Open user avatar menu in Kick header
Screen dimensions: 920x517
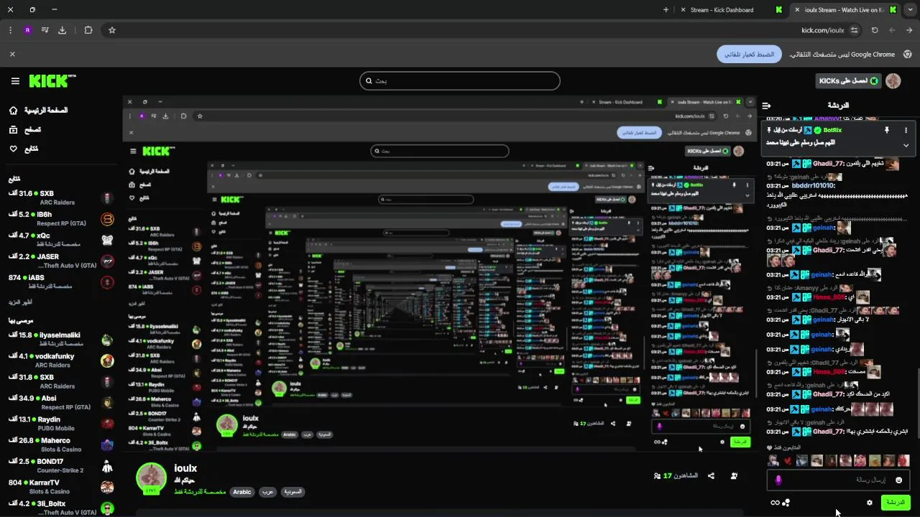[x=893, y=81]
